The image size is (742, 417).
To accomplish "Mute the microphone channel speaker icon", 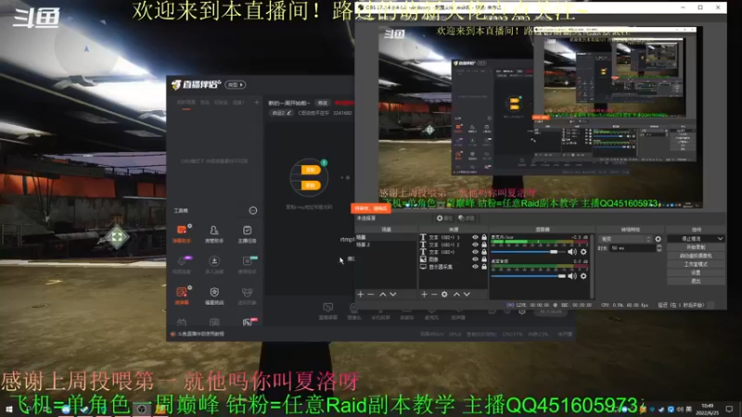I will pyautogui.click(x=572, y=252).
